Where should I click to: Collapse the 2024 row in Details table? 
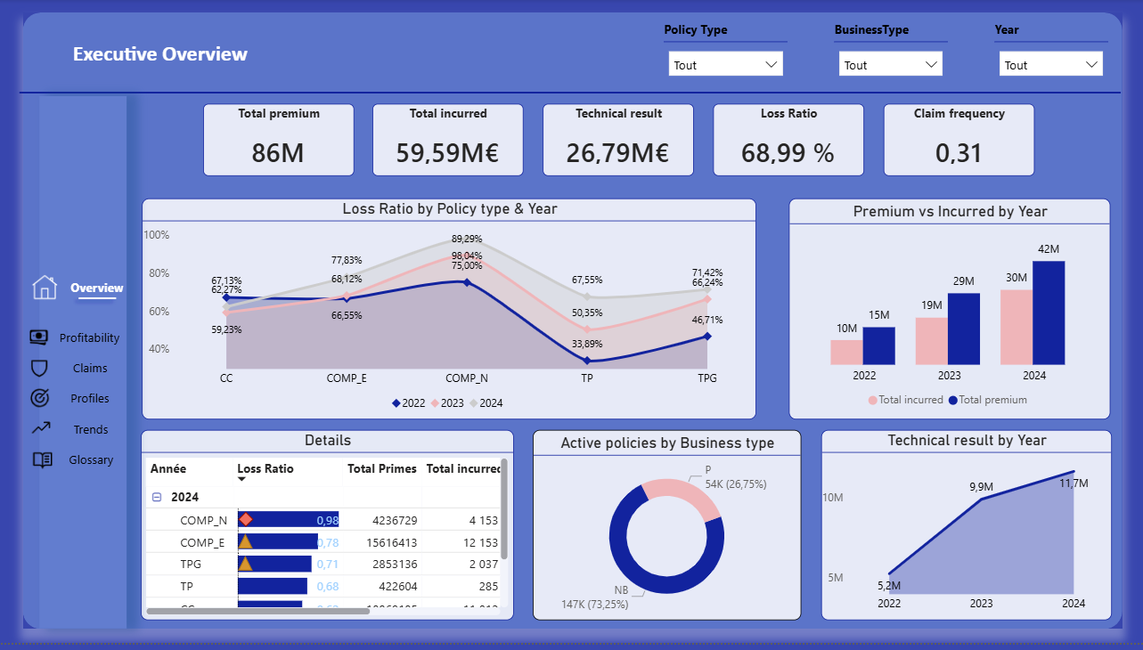pyautogui.click(x=157, y=497)
